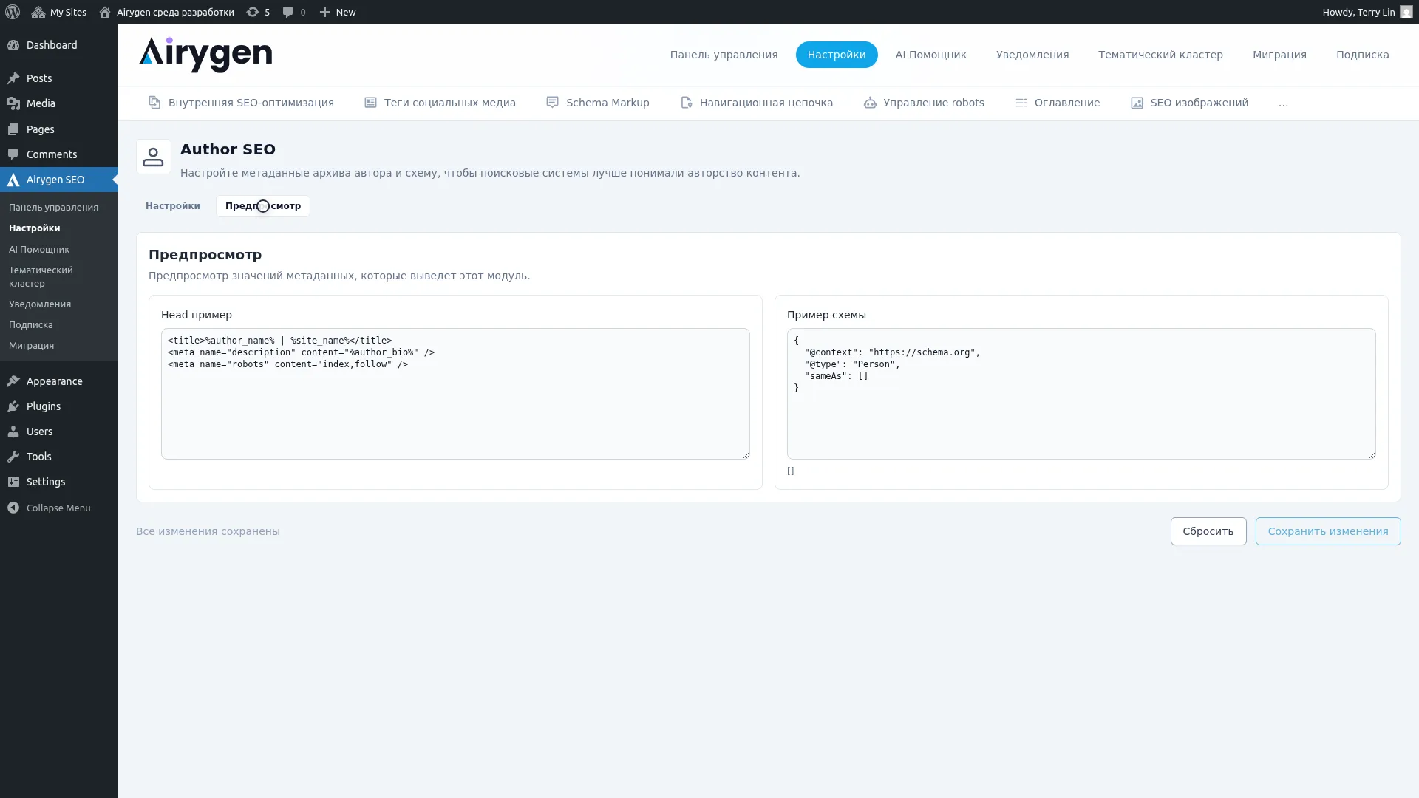Click the updates icon showing 5
Viewport: 1419px width, 798px height.
click(x=258, y=12)
